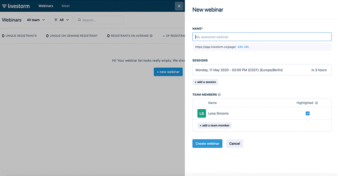
Task: Close the New webinar panel
Action: click(179, 6)
